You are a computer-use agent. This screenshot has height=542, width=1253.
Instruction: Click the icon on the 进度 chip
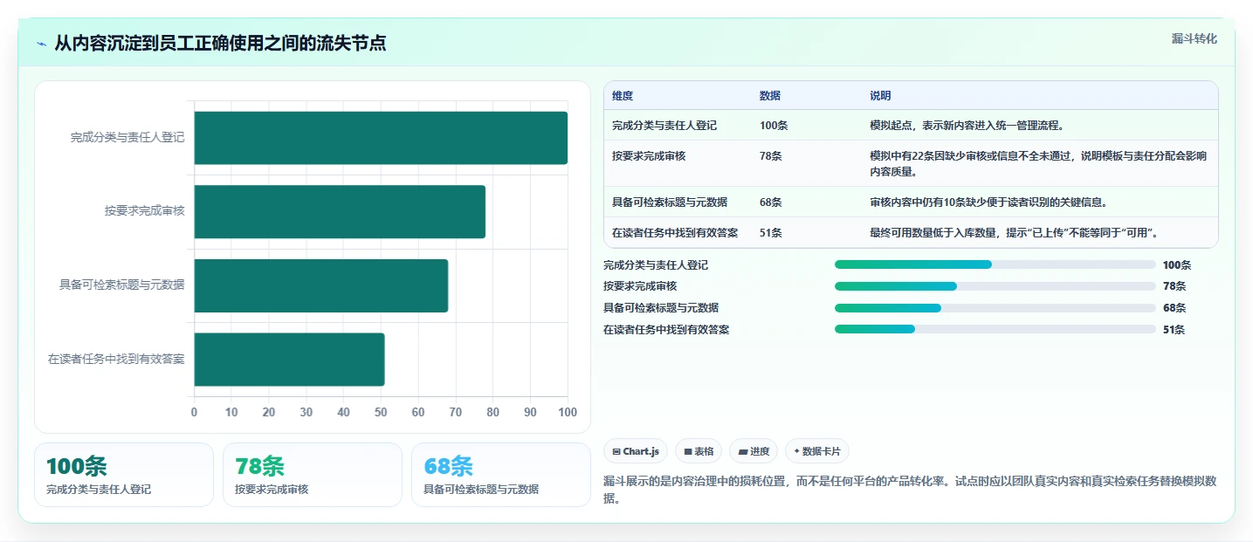743,451
